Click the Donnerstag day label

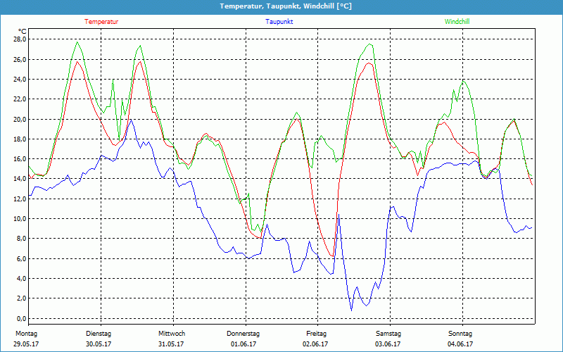coord(243,334)
